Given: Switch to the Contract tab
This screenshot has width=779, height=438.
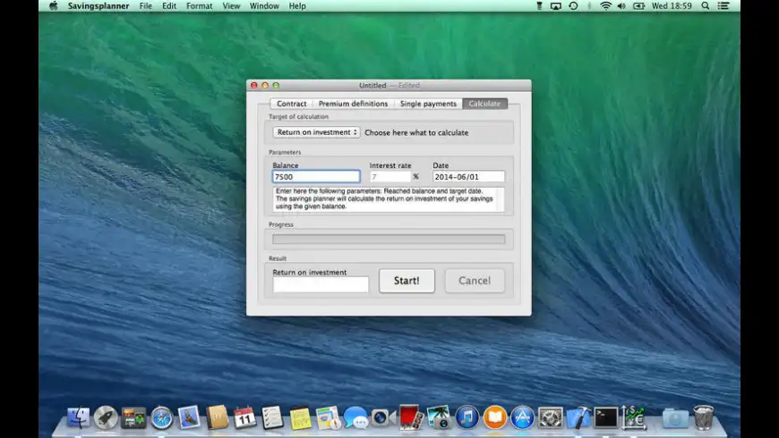Looking at the screenshot, I should 291,104.
